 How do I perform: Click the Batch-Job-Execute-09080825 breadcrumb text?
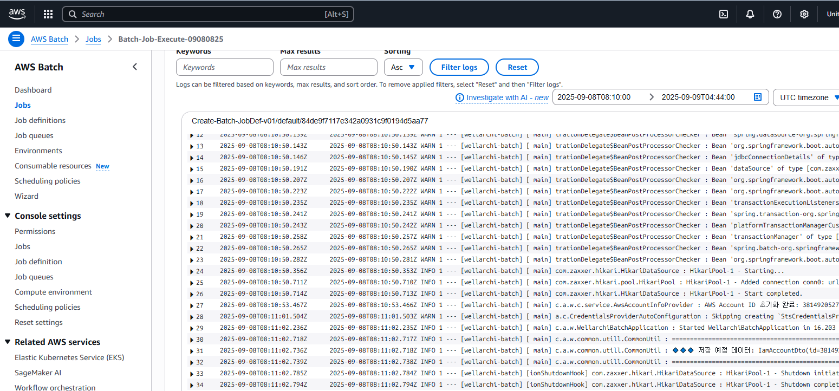coord(171,39)
